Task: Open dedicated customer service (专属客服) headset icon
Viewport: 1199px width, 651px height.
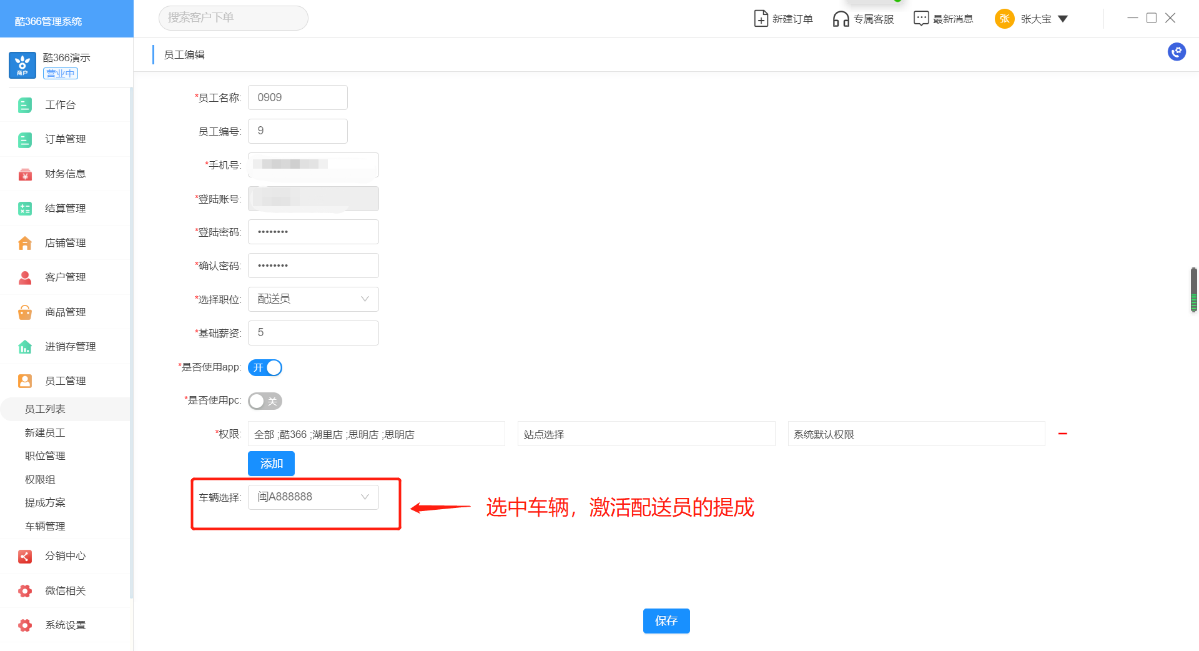Action: click(x=841, y=19)
